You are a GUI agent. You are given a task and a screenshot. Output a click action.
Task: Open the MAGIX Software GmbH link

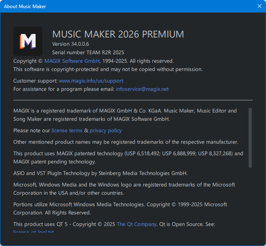[72, 61]
